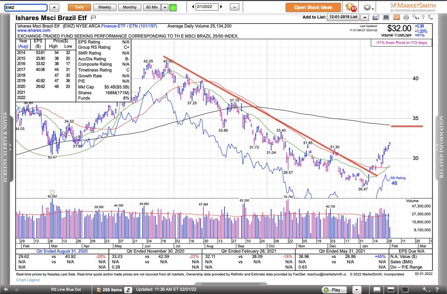
Task: Click the 12-01-2019 List button
Action: (x=343, y=17)
